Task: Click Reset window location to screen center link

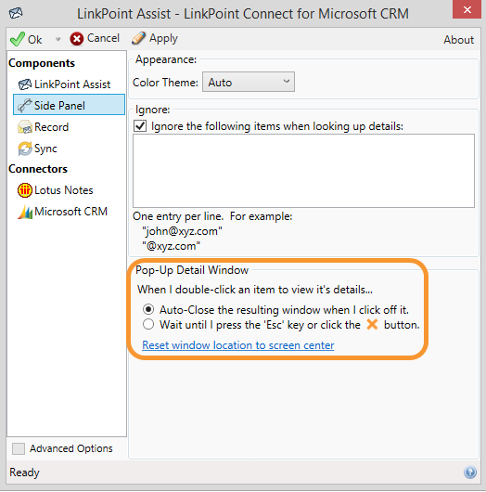Action: 238,345
